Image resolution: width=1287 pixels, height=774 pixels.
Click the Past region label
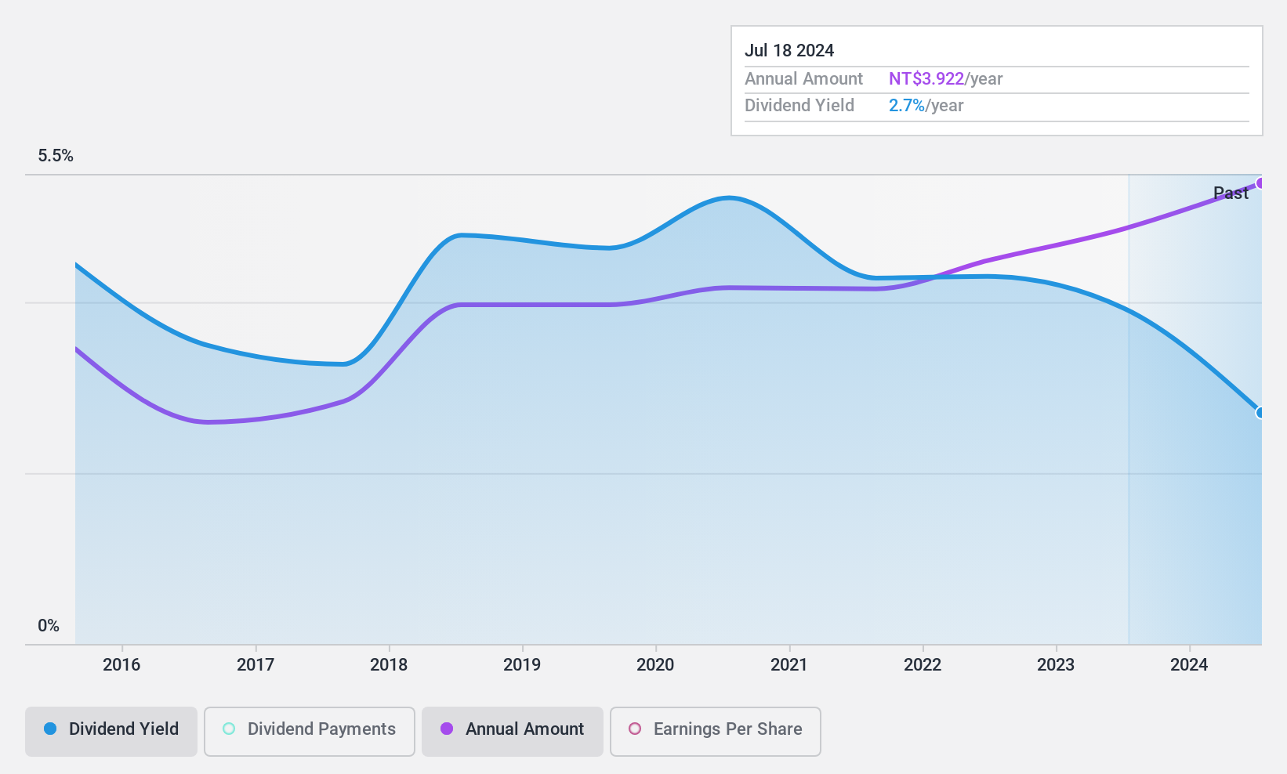tap(1231, 193)
